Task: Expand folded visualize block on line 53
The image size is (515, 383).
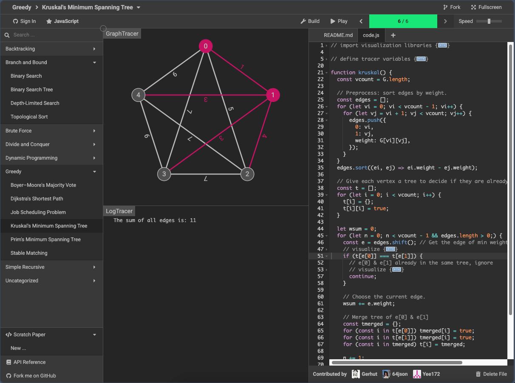Action: [397, 270]
